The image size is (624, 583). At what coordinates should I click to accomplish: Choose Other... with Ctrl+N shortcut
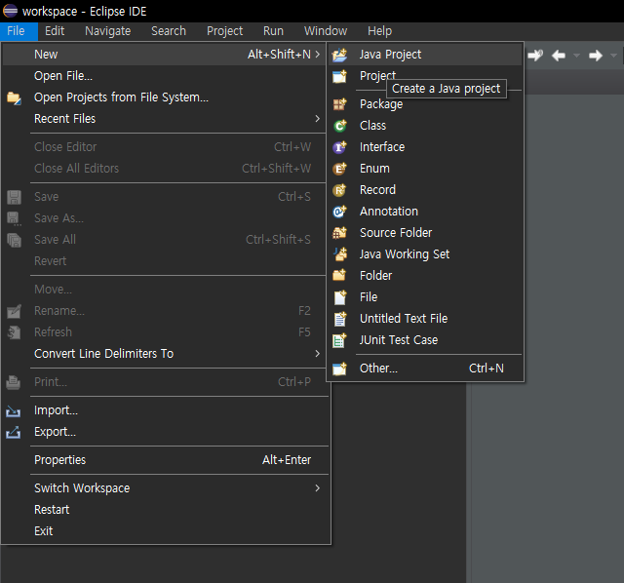point(425,369)
